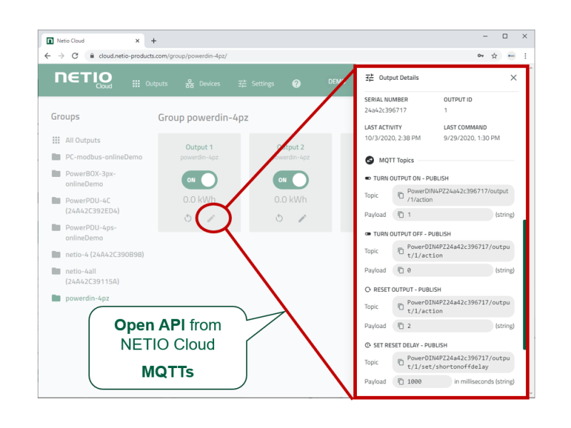The width and height of the screenshot is (571, 428).
Task: Copy the Turn Output Off topic
Action: 400,251
